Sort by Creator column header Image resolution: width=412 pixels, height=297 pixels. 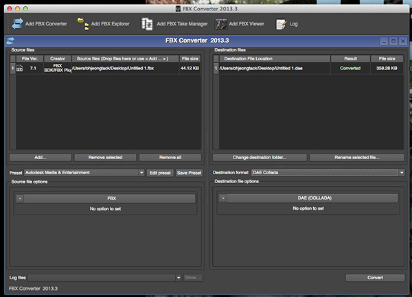pyautogui.click(x=58, y=58)
